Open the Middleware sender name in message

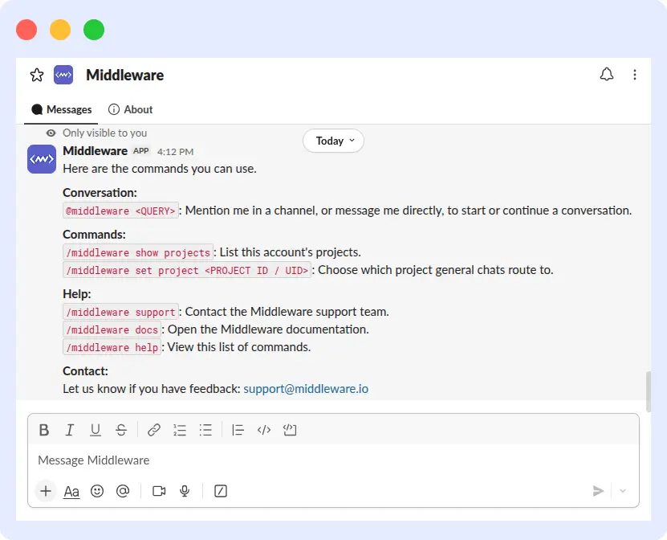click(x=96, y=151)
